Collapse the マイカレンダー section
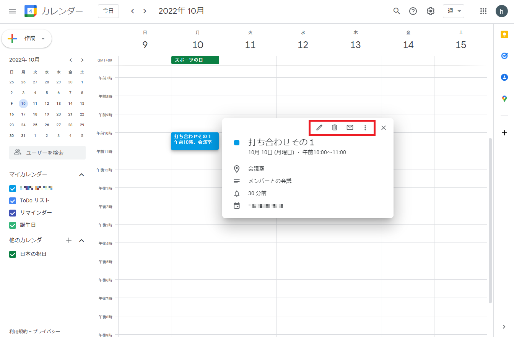514x337 pixels. (81, 175)
